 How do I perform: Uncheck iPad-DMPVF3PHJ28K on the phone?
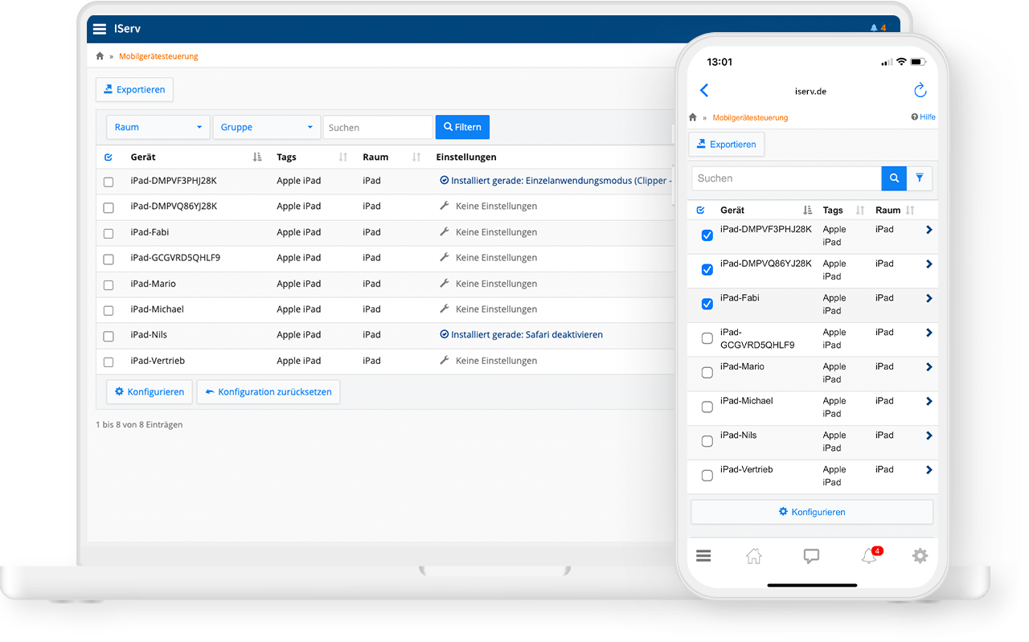pos(707,235)
